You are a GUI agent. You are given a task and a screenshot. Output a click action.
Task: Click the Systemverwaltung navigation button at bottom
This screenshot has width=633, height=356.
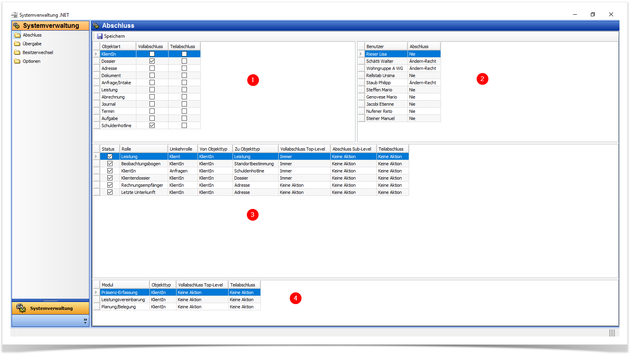[50, 308]
